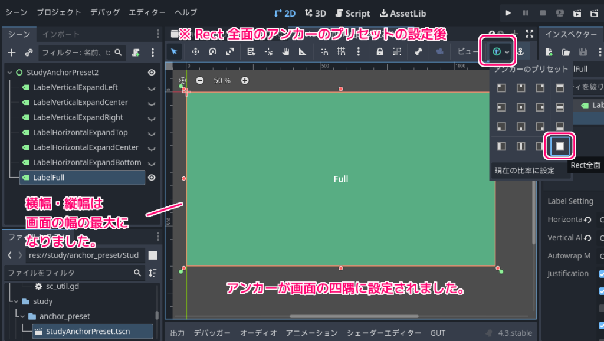Toggle 2D workspace mode
The image size is (604, 341).
(x=284, y=13)
